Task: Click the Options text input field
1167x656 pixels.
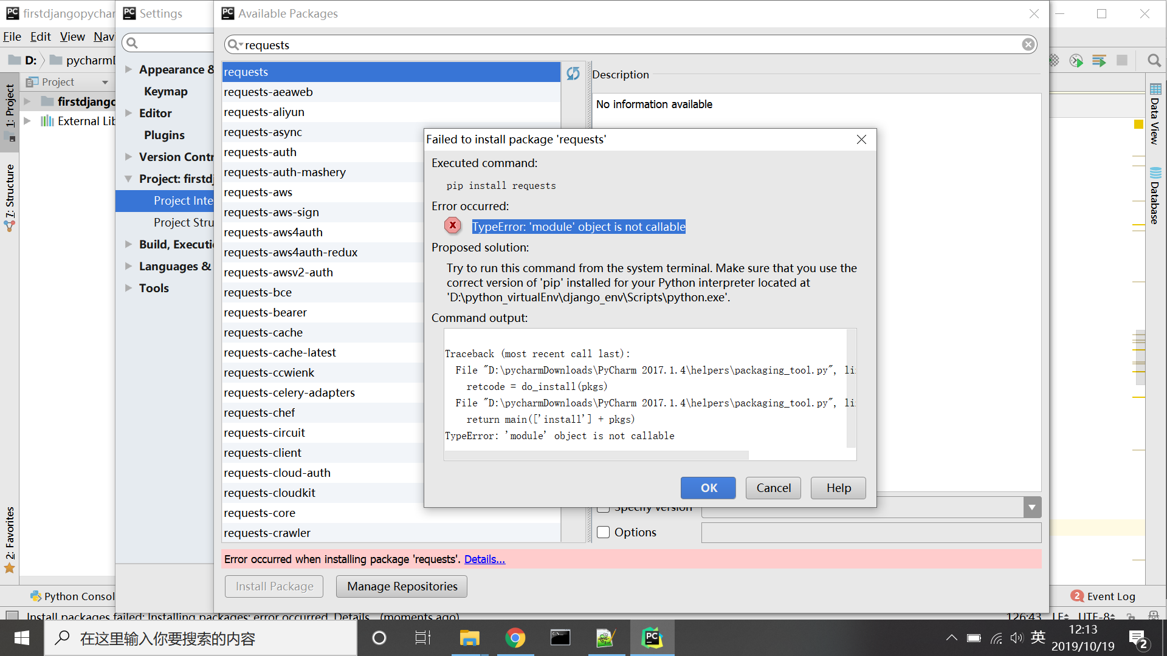Action: point(871,532)
